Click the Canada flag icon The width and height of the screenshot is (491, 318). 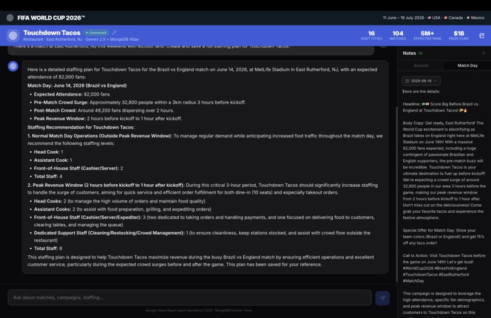click(x=445, y=18)
